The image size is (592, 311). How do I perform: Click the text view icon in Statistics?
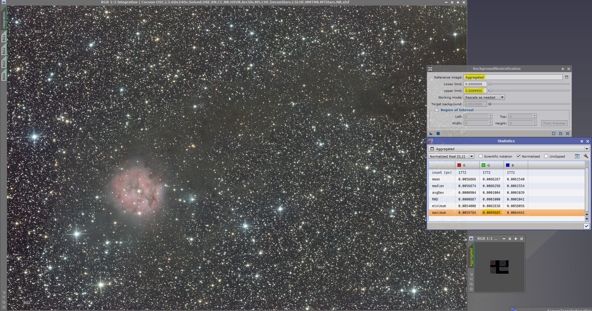(577, 156)
